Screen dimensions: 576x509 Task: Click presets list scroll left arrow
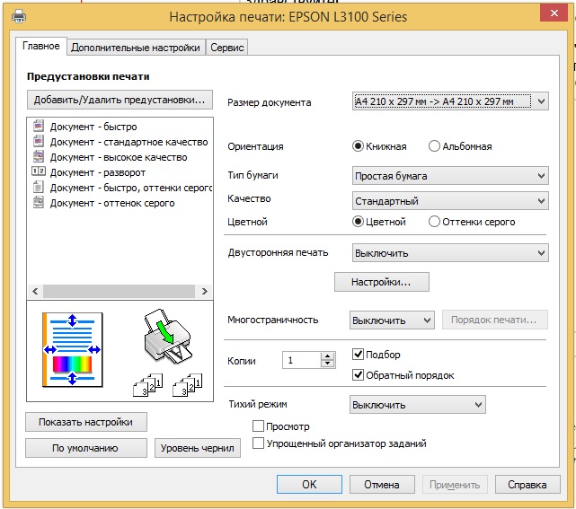35,291
